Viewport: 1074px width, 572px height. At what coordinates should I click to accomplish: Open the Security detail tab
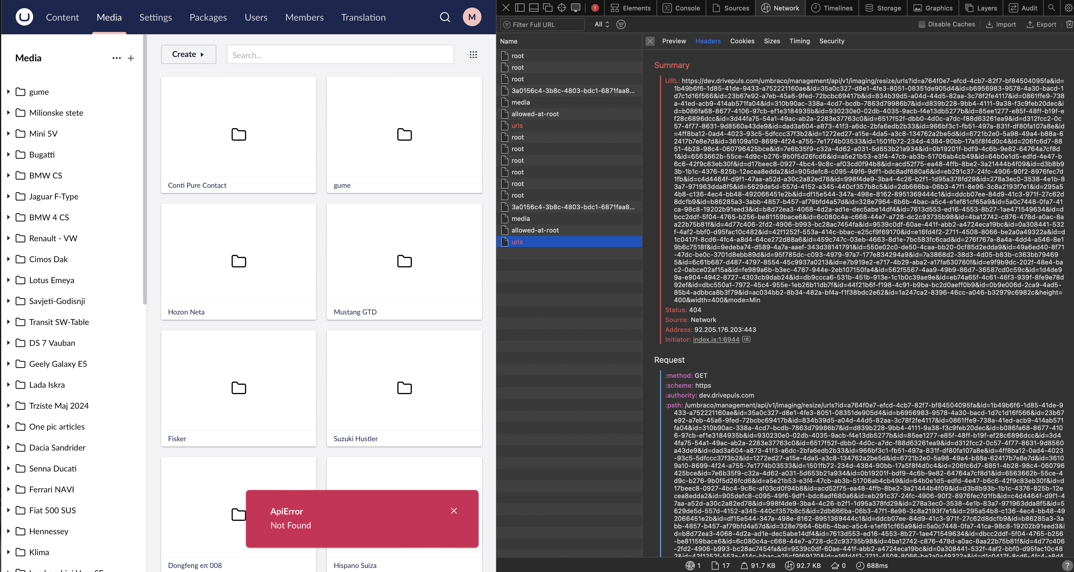831,41
